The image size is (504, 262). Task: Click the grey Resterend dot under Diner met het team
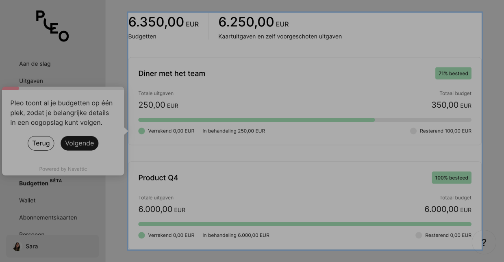[413, 131]
